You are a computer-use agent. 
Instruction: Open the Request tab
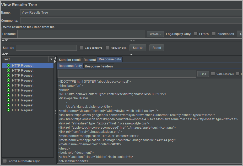90,60
